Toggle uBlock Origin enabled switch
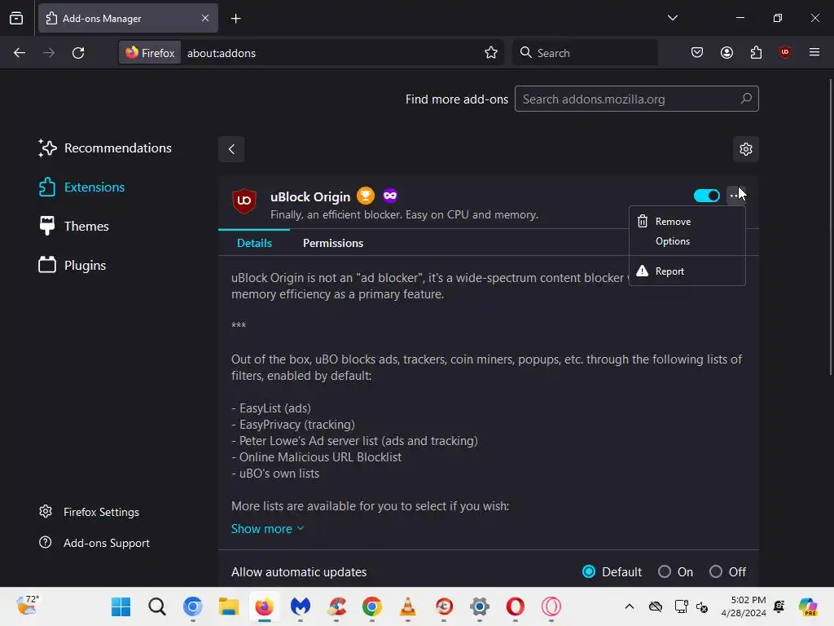The image size is (834, 626). pos(707,196)
